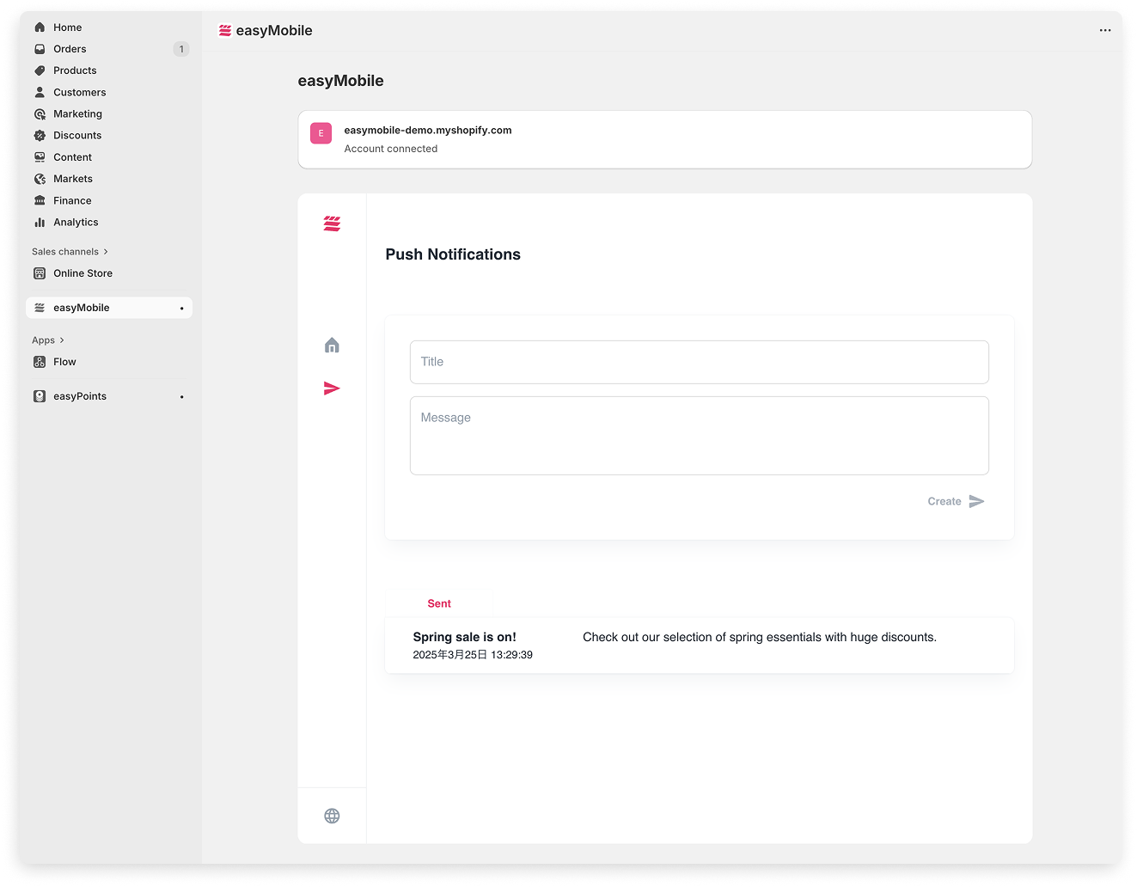
Task: Click the Marketing target icon
Action: click(x=40, y=113)
